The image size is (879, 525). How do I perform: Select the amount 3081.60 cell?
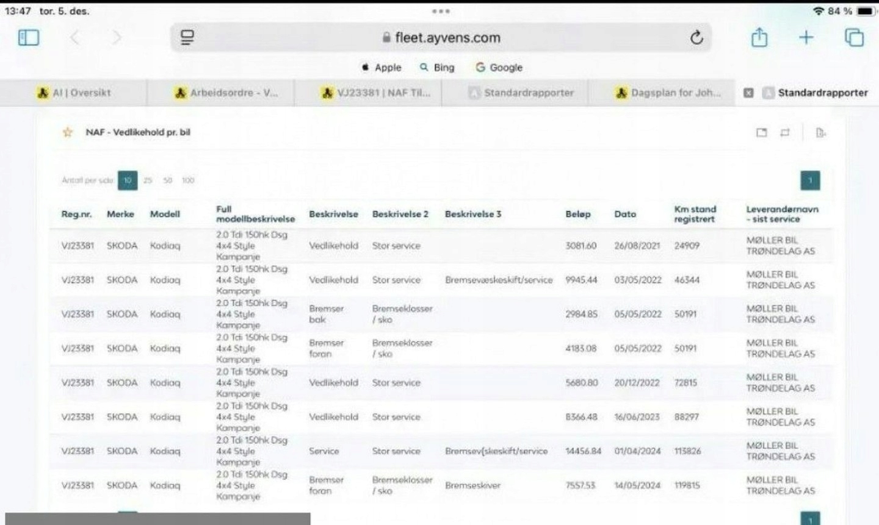581,246
